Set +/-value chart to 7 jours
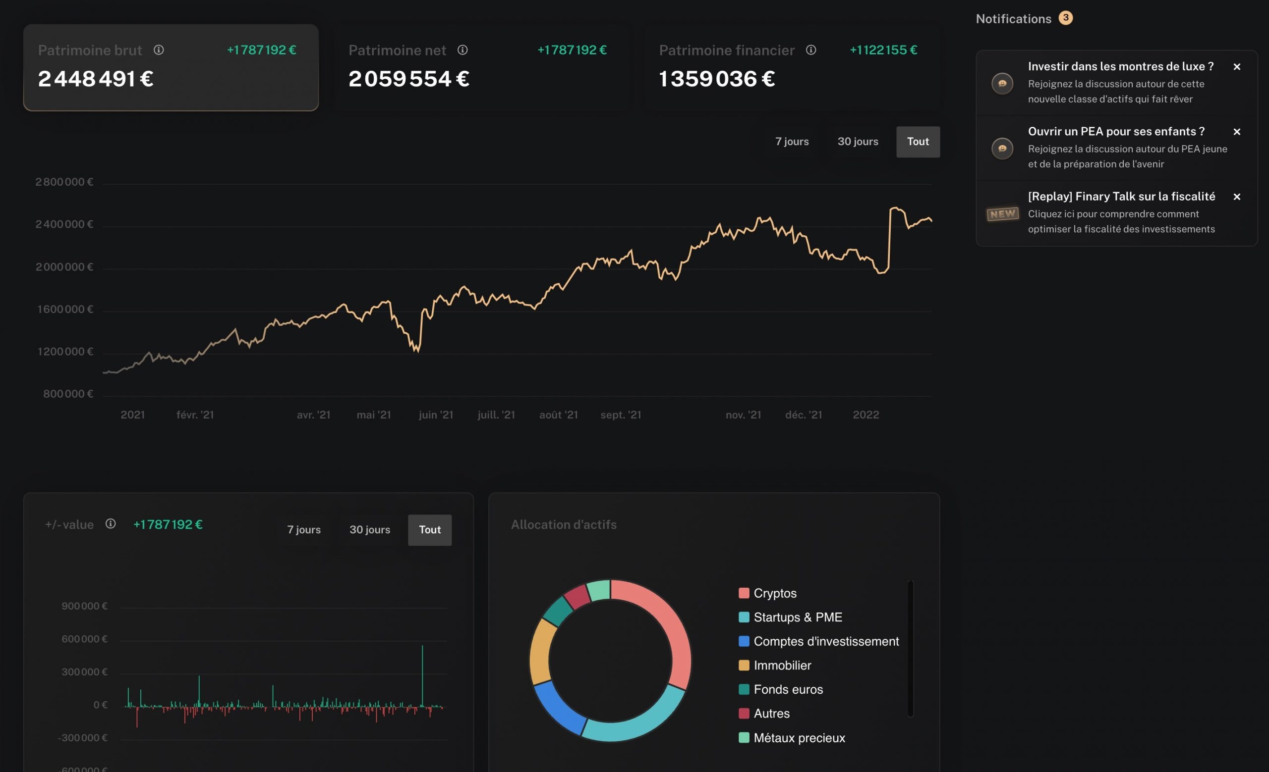This screenshot has height=772, width=1269. (304, 530)
